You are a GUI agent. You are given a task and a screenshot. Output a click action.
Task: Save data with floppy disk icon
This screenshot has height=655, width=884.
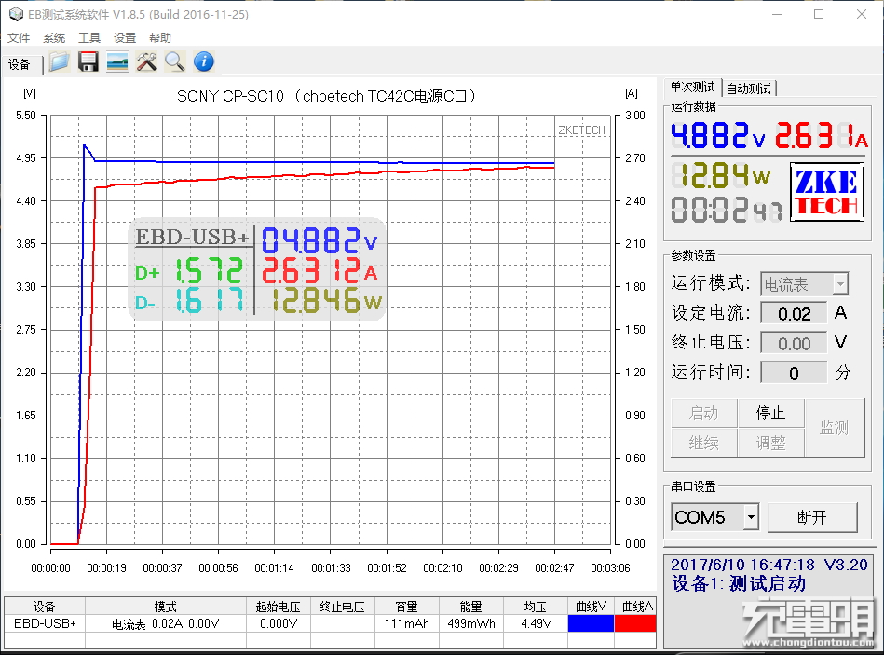point(88,61)
